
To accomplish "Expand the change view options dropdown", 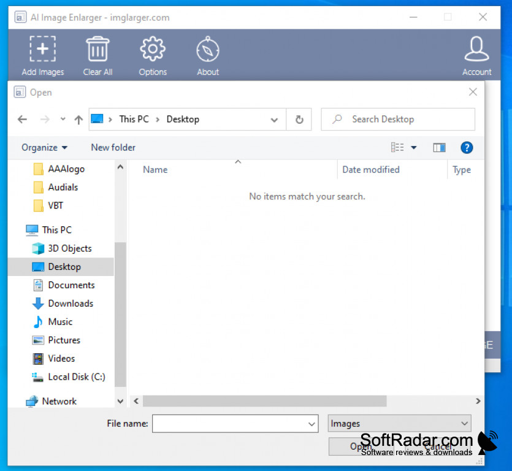I will [414, 147].
